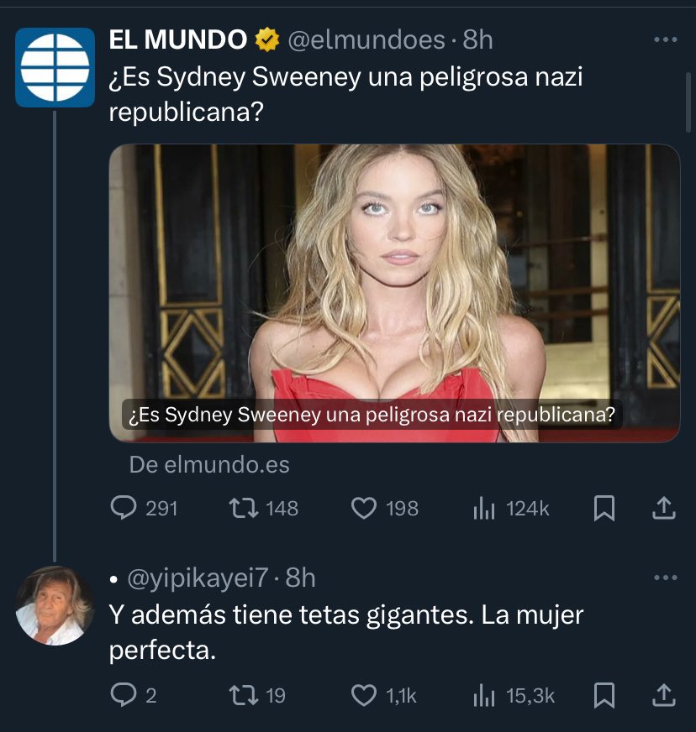Share El Mundo's tweet
The width and height of the screenshot is (696, 732).
662,508
